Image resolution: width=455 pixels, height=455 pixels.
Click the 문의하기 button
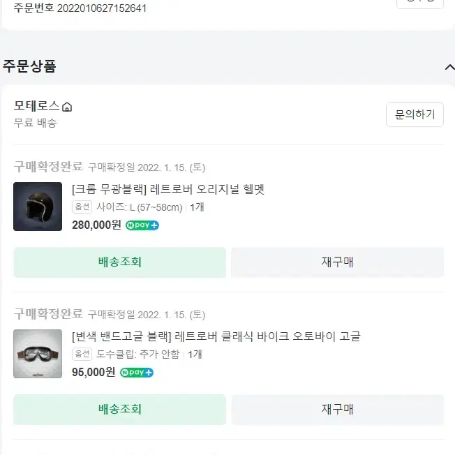pos(415,114)
